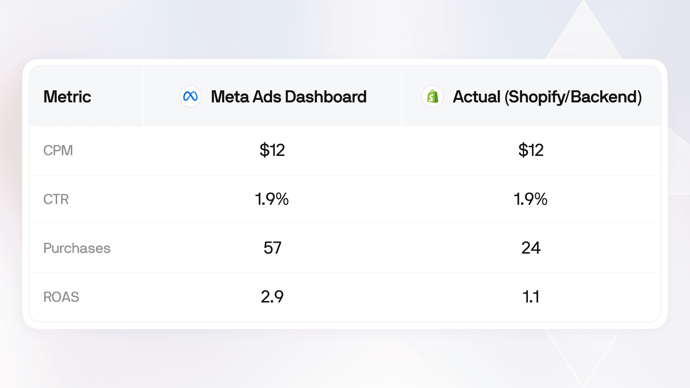Select the Metric column header

pos(67,97)
